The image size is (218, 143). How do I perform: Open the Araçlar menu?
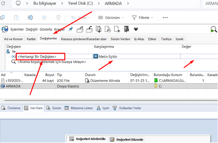click(x=59, y=29)
